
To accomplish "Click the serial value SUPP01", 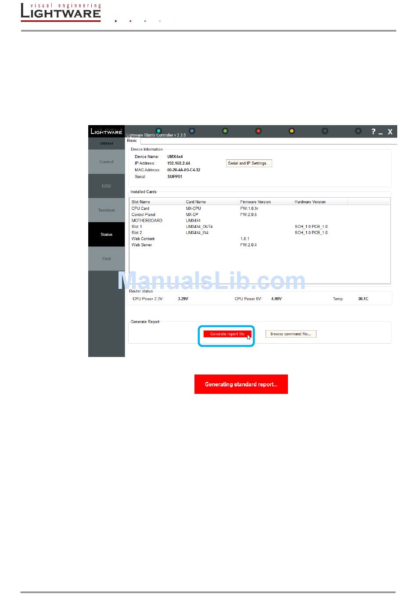I will click(x=175, y=177).
